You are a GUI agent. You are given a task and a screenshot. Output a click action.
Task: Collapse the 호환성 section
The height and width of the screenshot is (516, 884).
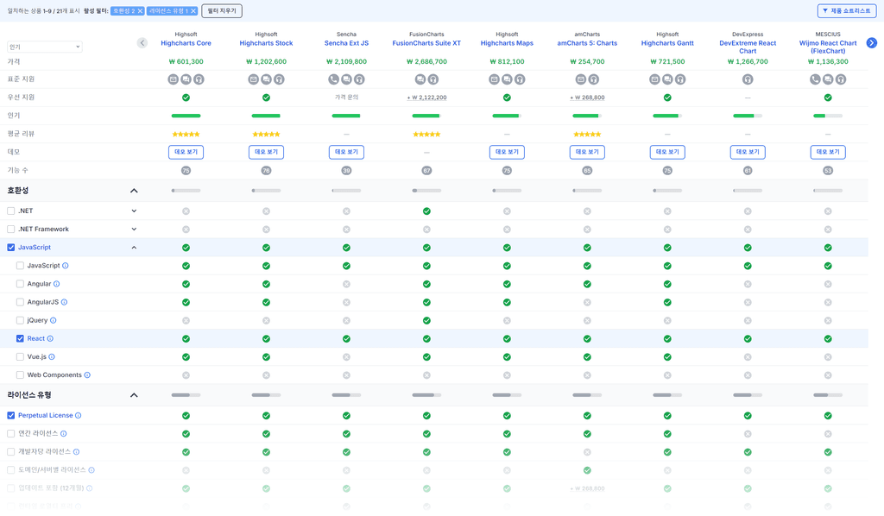134,191
